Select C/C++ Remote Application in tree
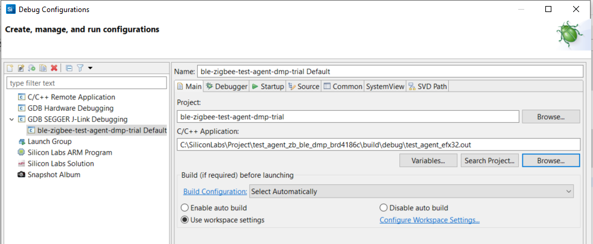 (x=71, y=97)
